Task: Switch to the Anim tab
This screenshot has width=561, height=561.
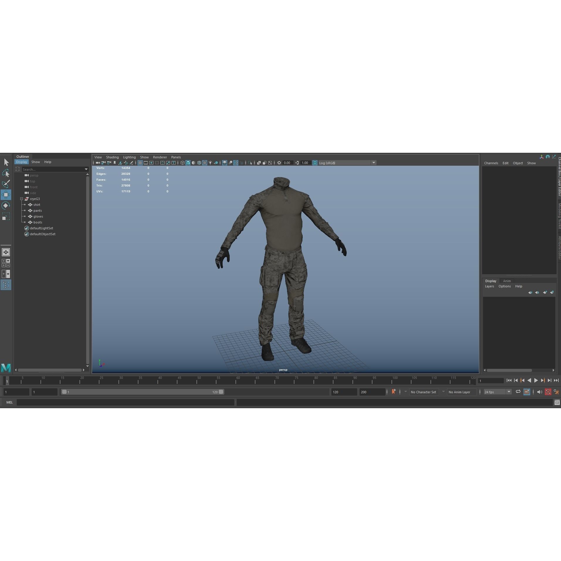Action: pyautogui.click(x=507, y=281)
